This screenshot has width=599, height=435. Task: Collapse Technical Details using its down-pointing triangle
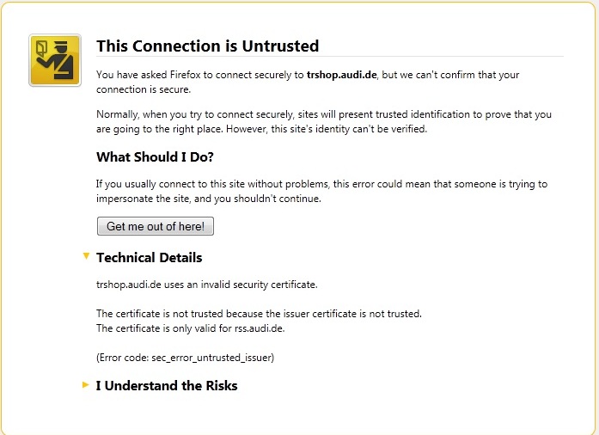[x=86, y=256]
